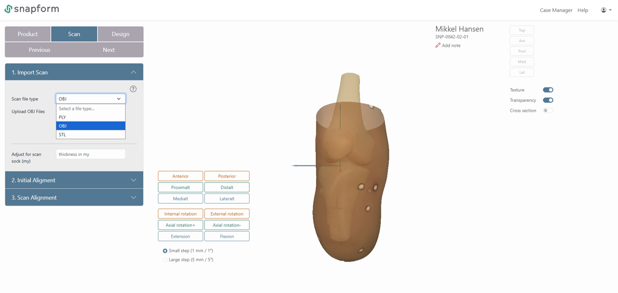
Task: Select Large step radio button
Action: pyautogui.click(x=165, y=260)
